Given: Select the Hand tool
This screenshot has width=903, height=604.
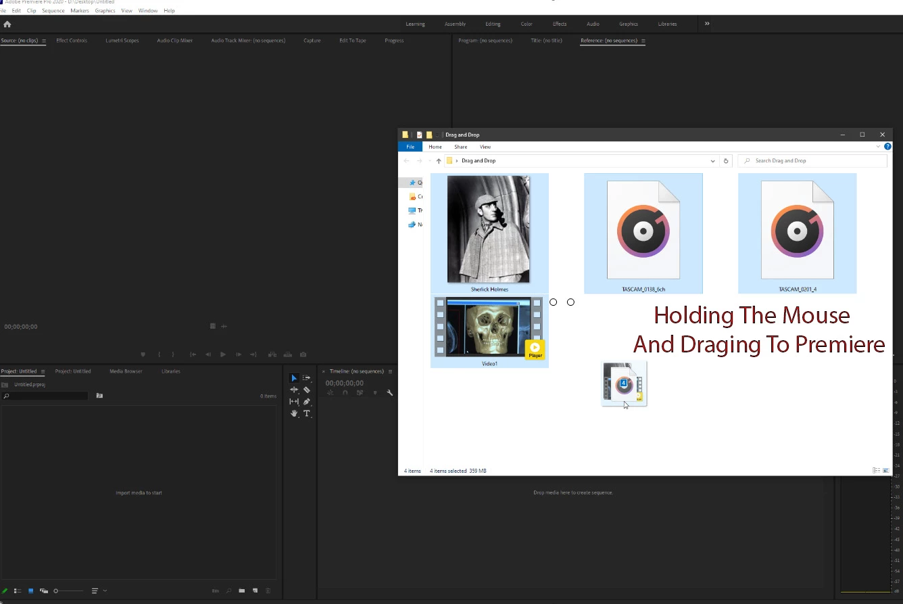Looking at the screenshot, I should click(294, 413).
